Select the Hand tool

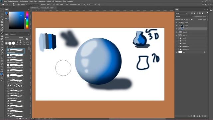[2, 64]
